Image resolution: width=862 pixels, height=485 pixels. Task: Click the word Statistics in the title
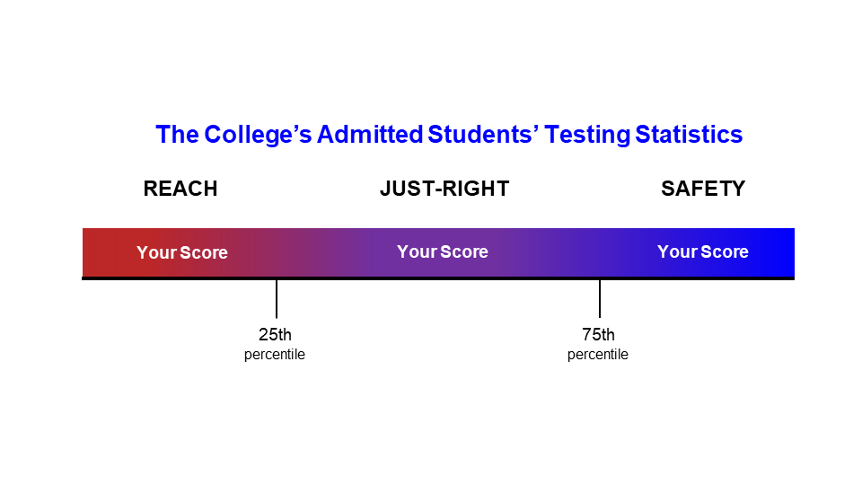(689, 135)
